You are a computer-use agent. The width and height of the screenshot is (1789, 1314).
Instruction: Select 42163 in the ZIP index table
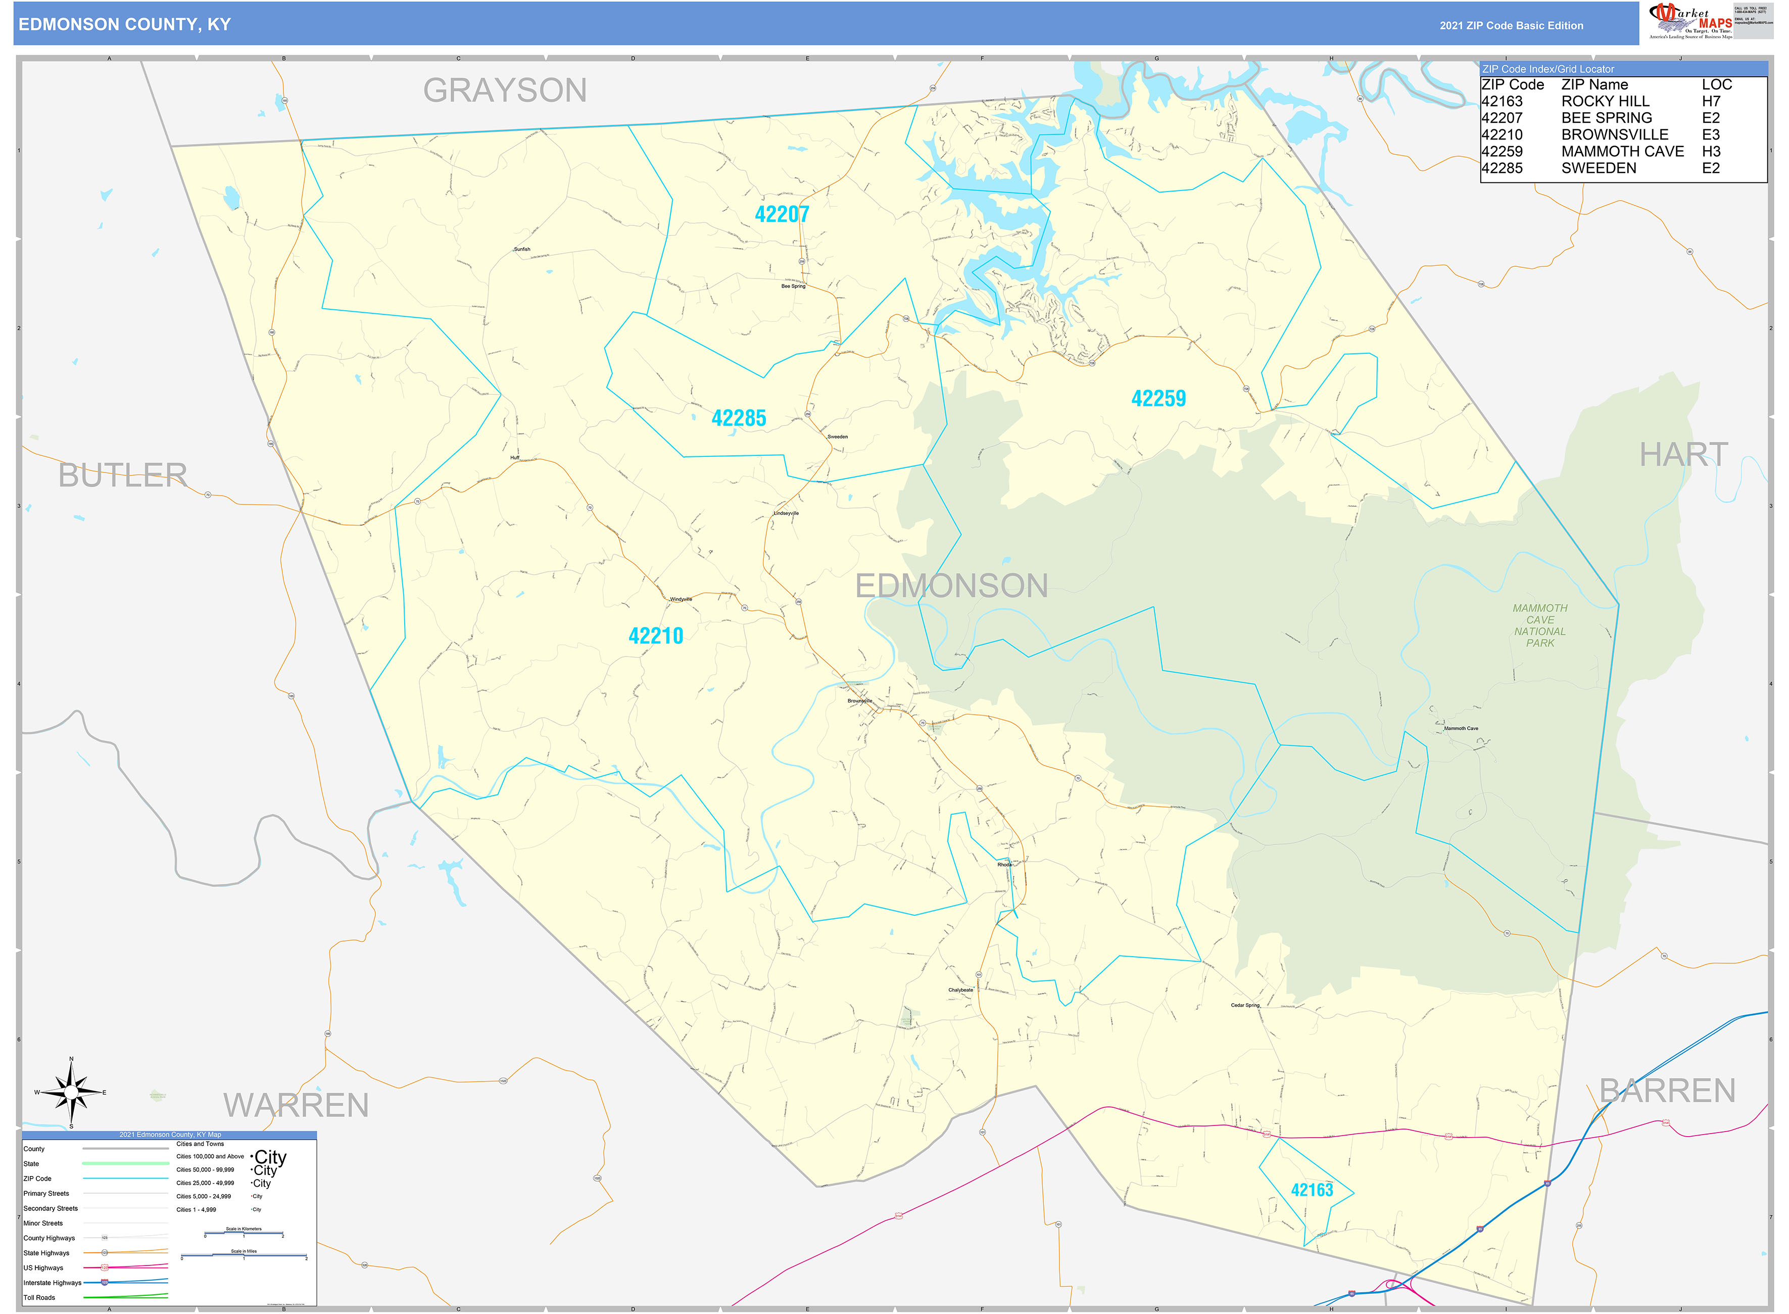1502,101
